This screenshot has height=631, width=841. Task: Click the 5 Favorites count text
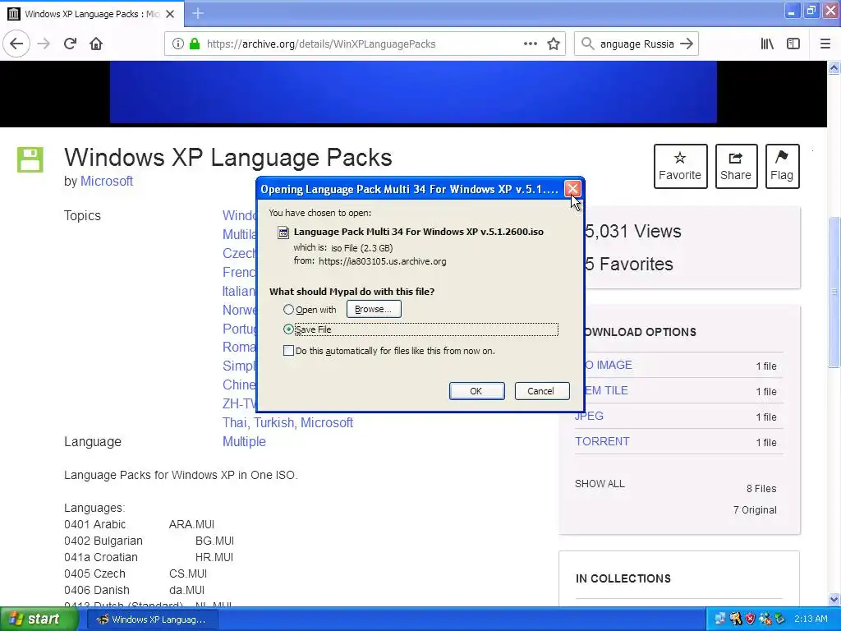click(628, 264)
